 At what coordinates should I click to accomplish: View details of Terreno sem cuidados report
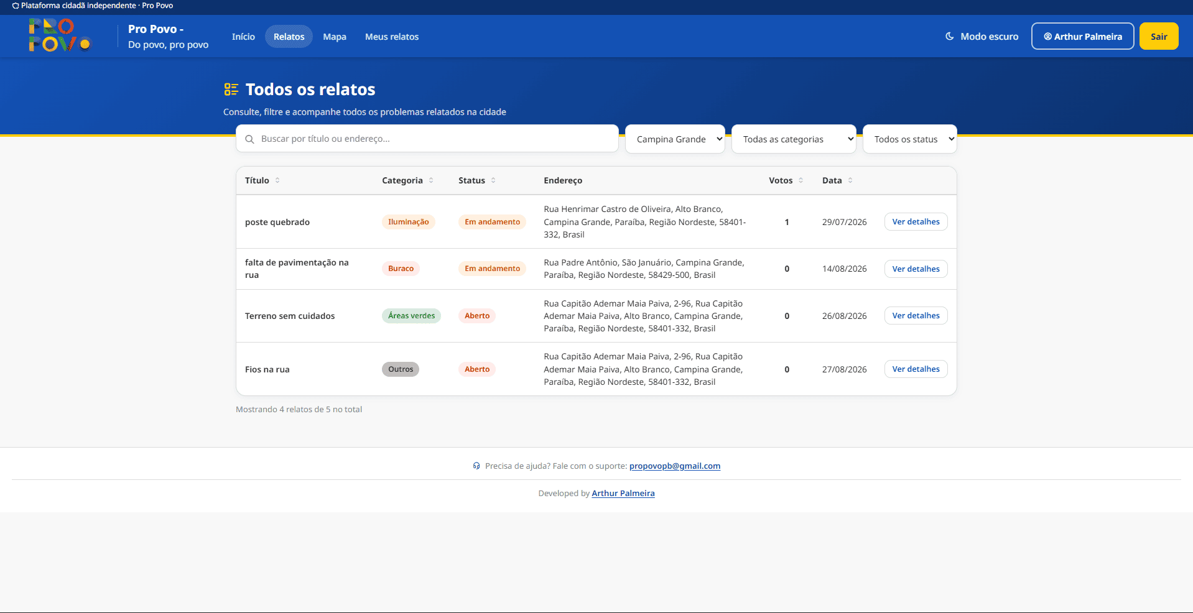pyautogui.click(x=916, y=316)
